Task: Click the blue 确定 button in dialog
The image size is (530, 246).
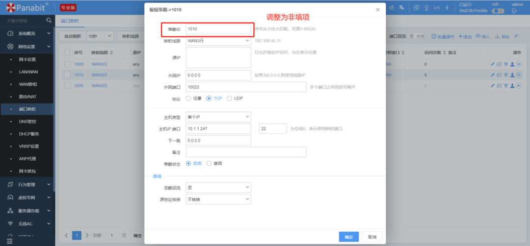Action: coord(349,237)
